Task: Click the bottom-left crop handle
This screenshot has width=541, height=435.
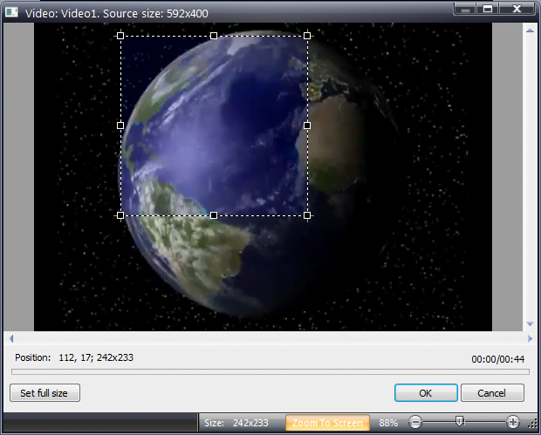Action: coord(120,215)
